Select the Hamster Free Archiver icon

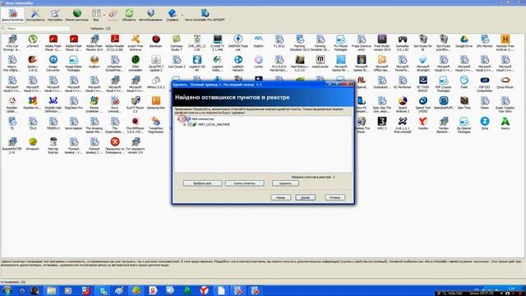[x=505, y=43]
